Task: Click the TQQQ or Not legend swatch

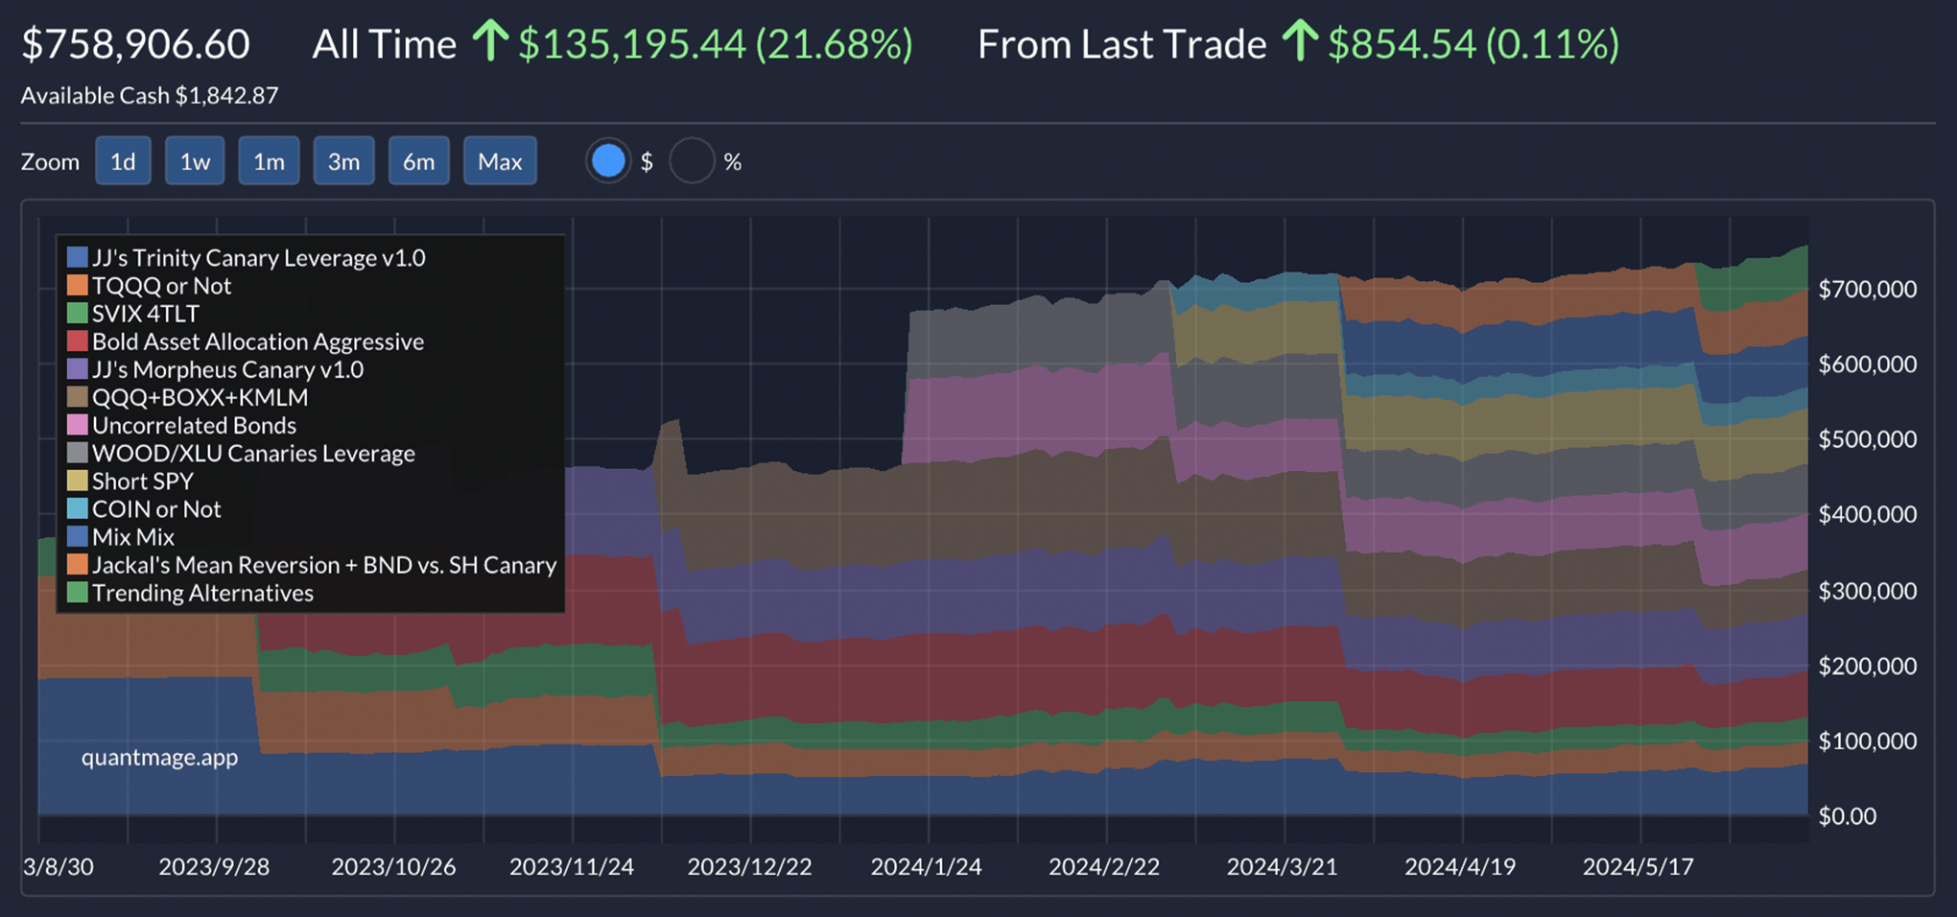Action: point(78,286)
